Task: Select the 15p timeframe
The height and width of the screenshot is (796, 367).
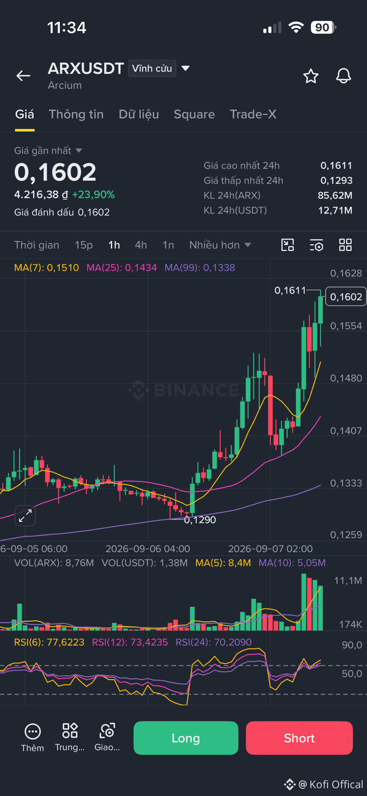Action: point(84,245)
